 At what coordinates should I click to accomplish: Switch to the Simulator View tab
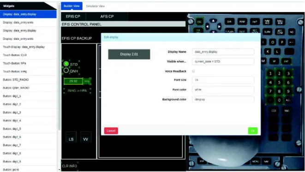pos(96,6)
